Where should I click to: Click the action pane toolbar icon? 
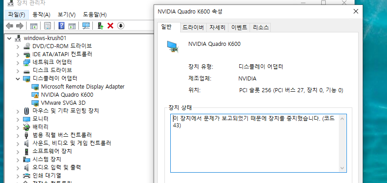[x=72, y=26]
